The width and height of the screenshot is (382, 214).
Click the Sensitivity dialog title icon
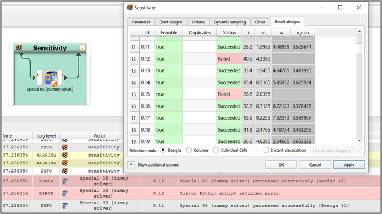coord(130,8)
